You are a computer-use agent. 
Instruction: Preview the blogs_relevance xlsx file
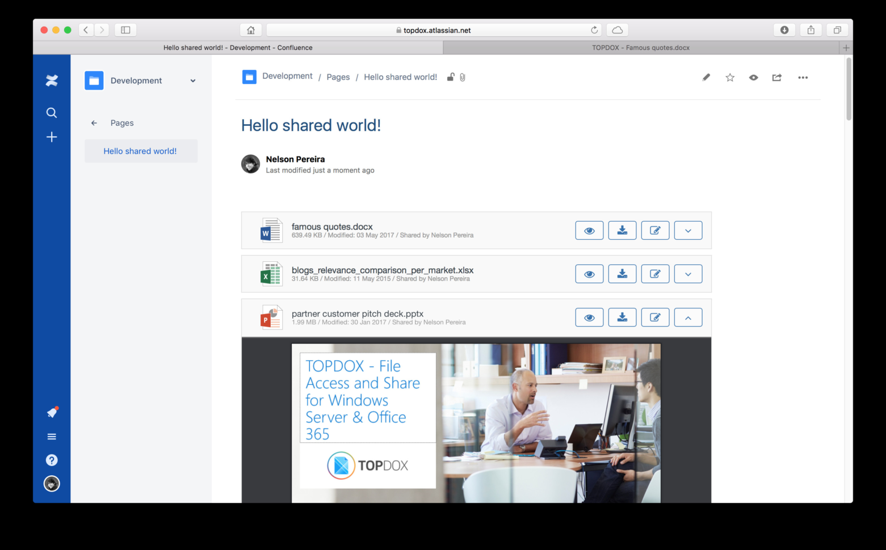[589, 274]
